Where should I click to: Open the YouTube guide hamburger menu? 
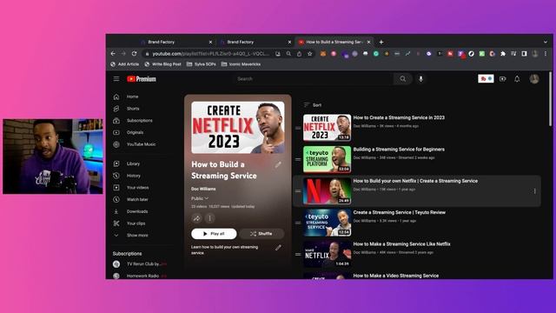click(x=116, y=79)
